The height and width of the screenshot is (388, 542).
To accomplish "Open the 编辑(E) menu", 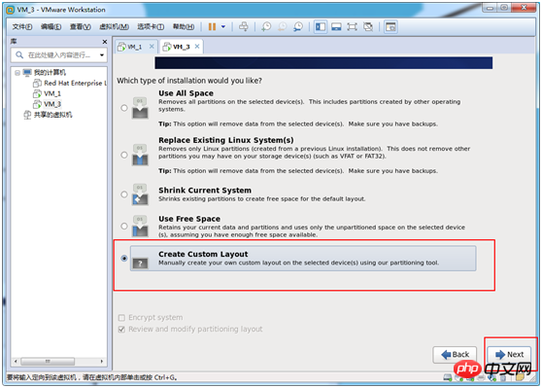I will (x=51, y=26).
